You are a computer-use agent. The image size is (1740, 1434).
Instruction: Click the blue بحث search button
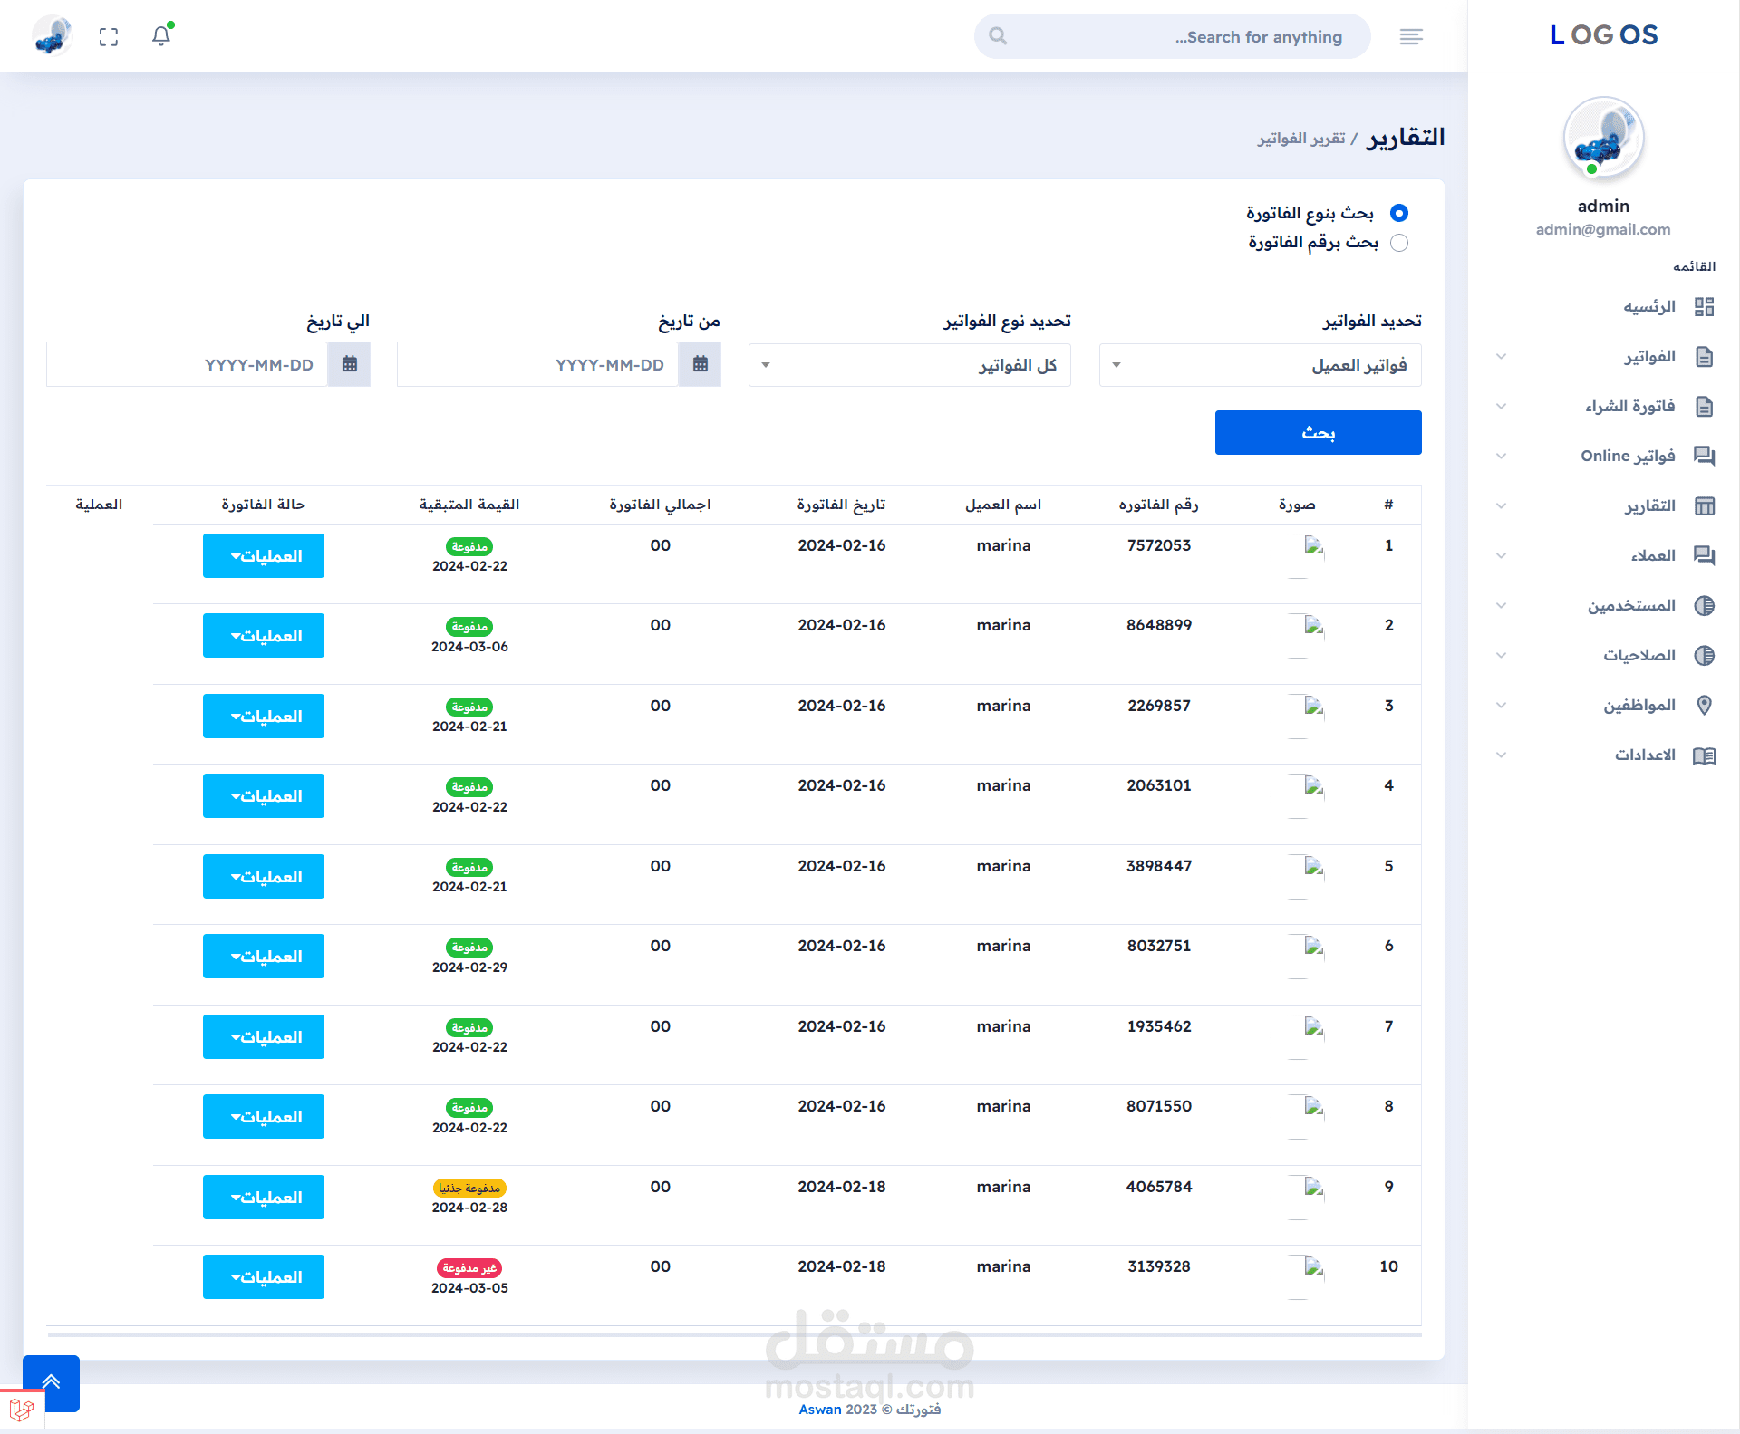click(x=1318, y=433)
